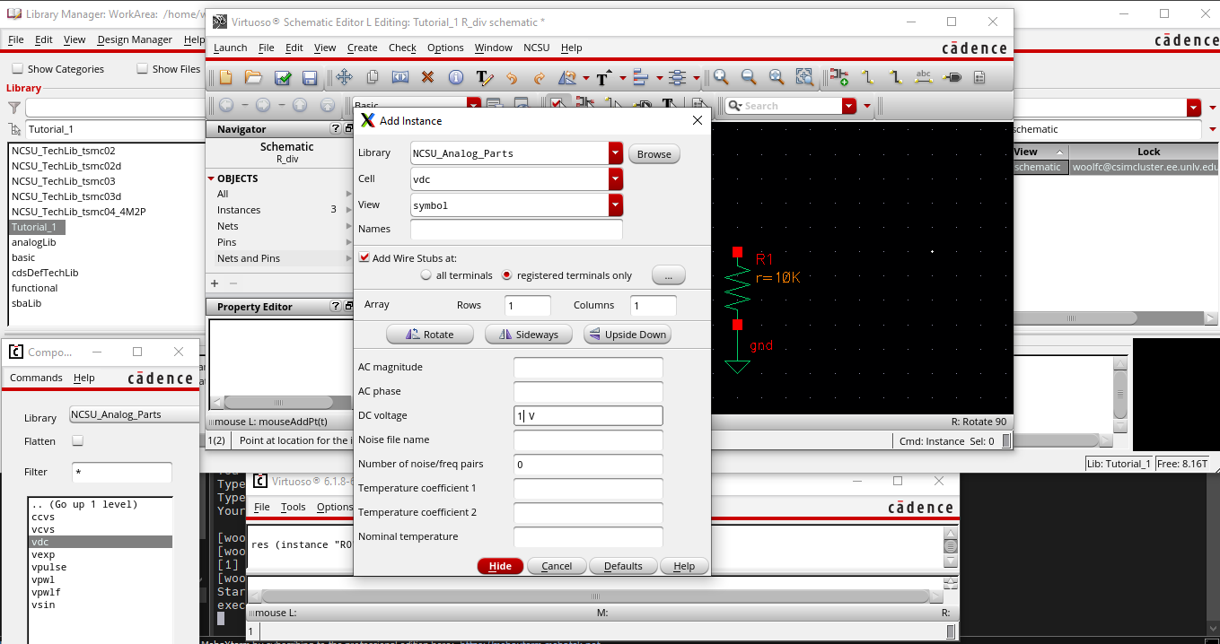
Task: Click the Browse button
Action: coord(654,154)
